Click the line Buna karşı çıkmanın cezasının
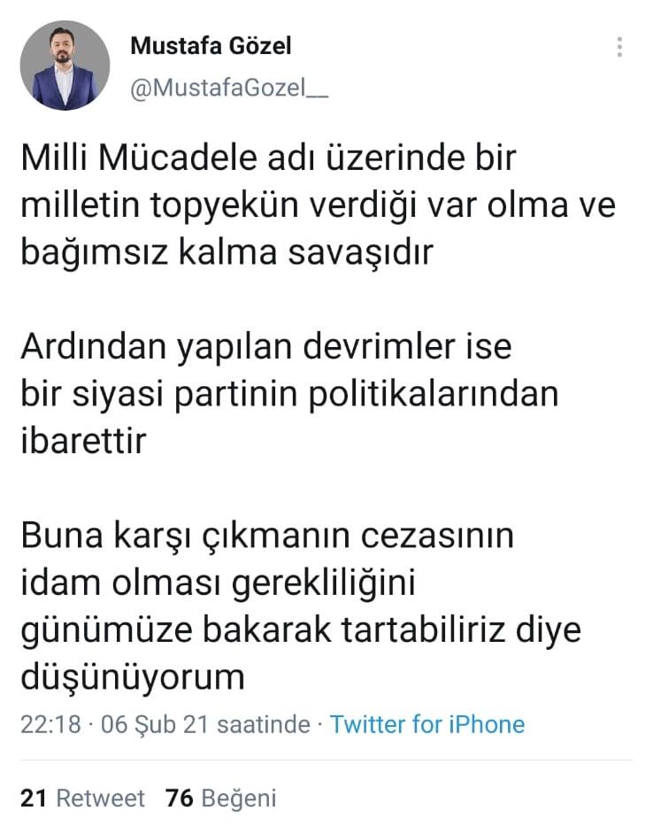 tap(266, 536)
